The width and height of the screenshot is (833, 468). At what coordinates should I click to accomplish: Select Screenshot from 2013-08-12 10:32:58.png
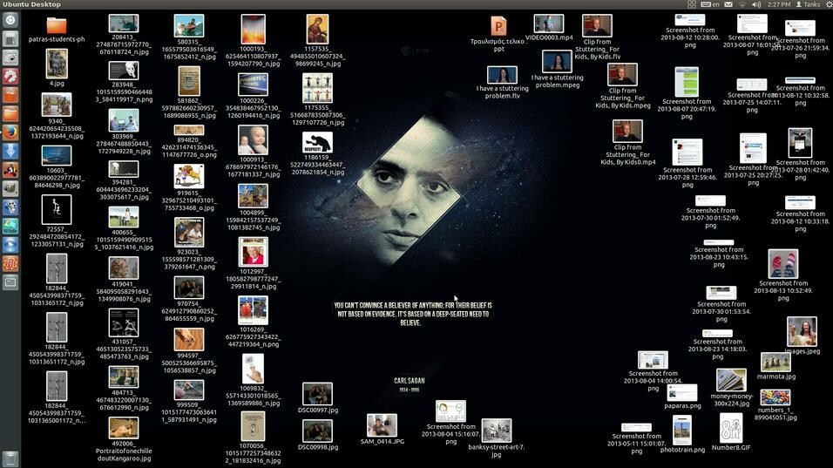[800, 92]
